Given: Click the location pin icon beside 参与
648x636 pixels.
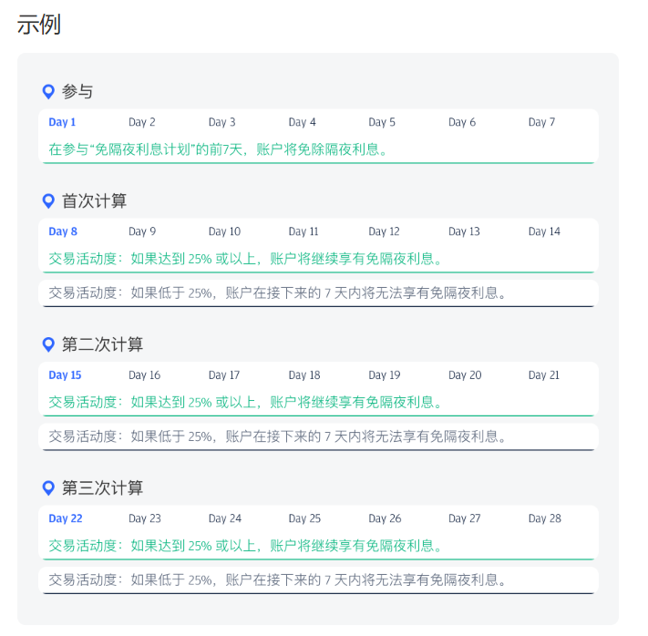Looking at the screenshot, I should 49,91.
